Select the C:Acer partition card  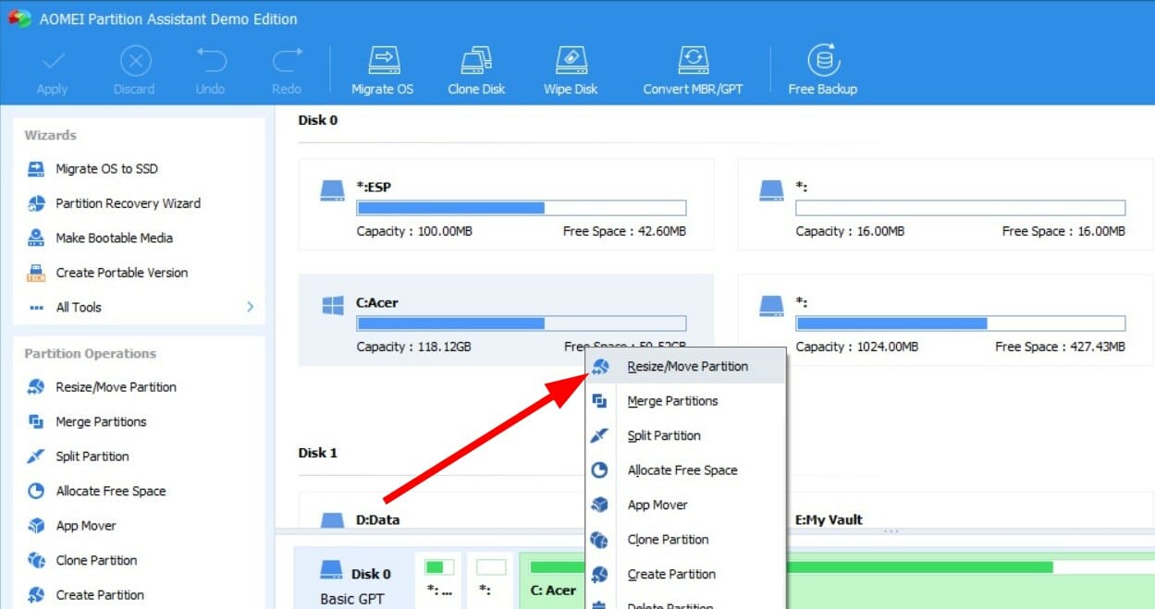(506, 320)
